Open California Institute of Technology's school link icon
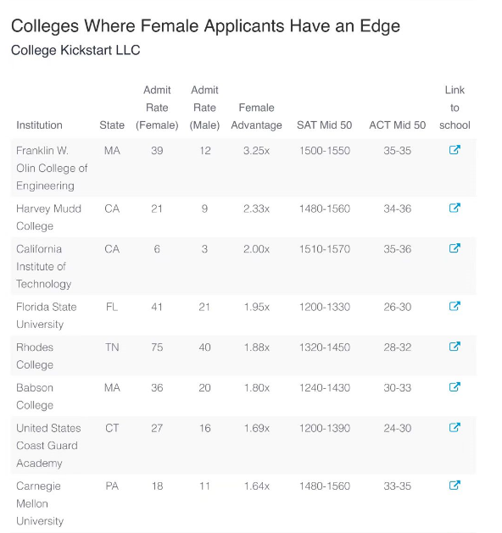The height and width of the screenshot is (533, 502). 455,248
